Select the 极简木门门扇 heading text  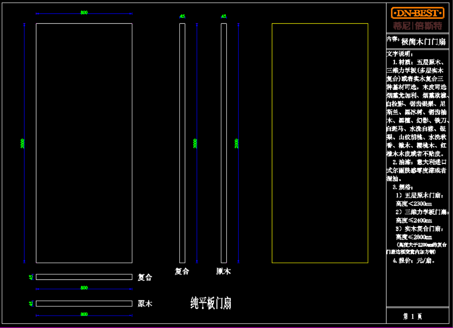tap(423, 41)
